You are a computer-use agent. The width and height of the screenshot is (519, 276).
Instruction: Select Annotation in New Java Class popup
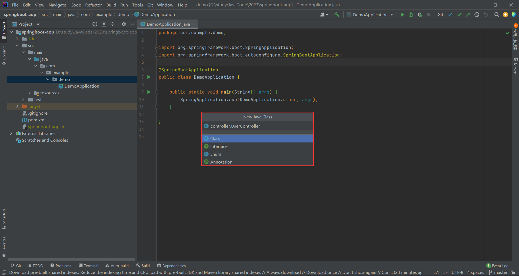[258, 162]
